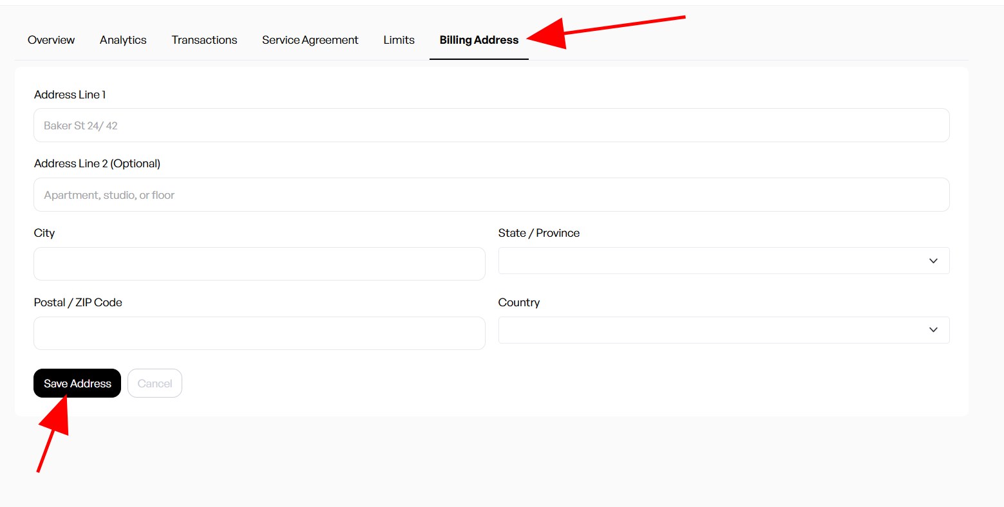The image size is (1004, 507).
Task: Focus the Address Line 1 input field
Action: [x=491, y=125]
